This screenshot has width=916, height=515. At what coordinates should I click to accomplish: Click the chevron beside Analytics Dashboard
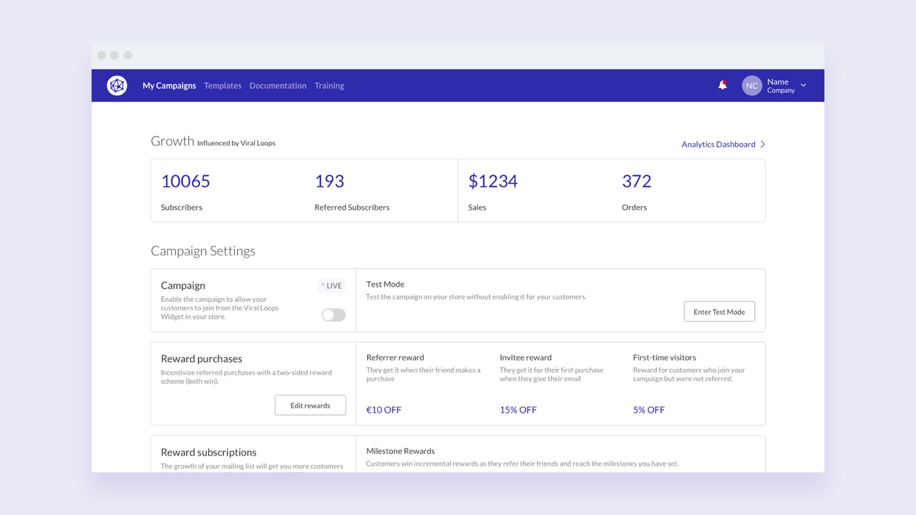(764, 144)
